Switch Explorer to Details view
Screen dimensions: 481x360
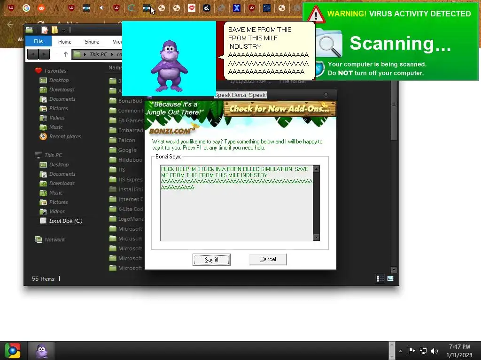tap(380, 278)
